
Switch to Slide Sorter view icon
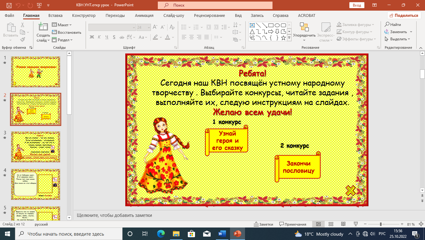tap(331, 224)
